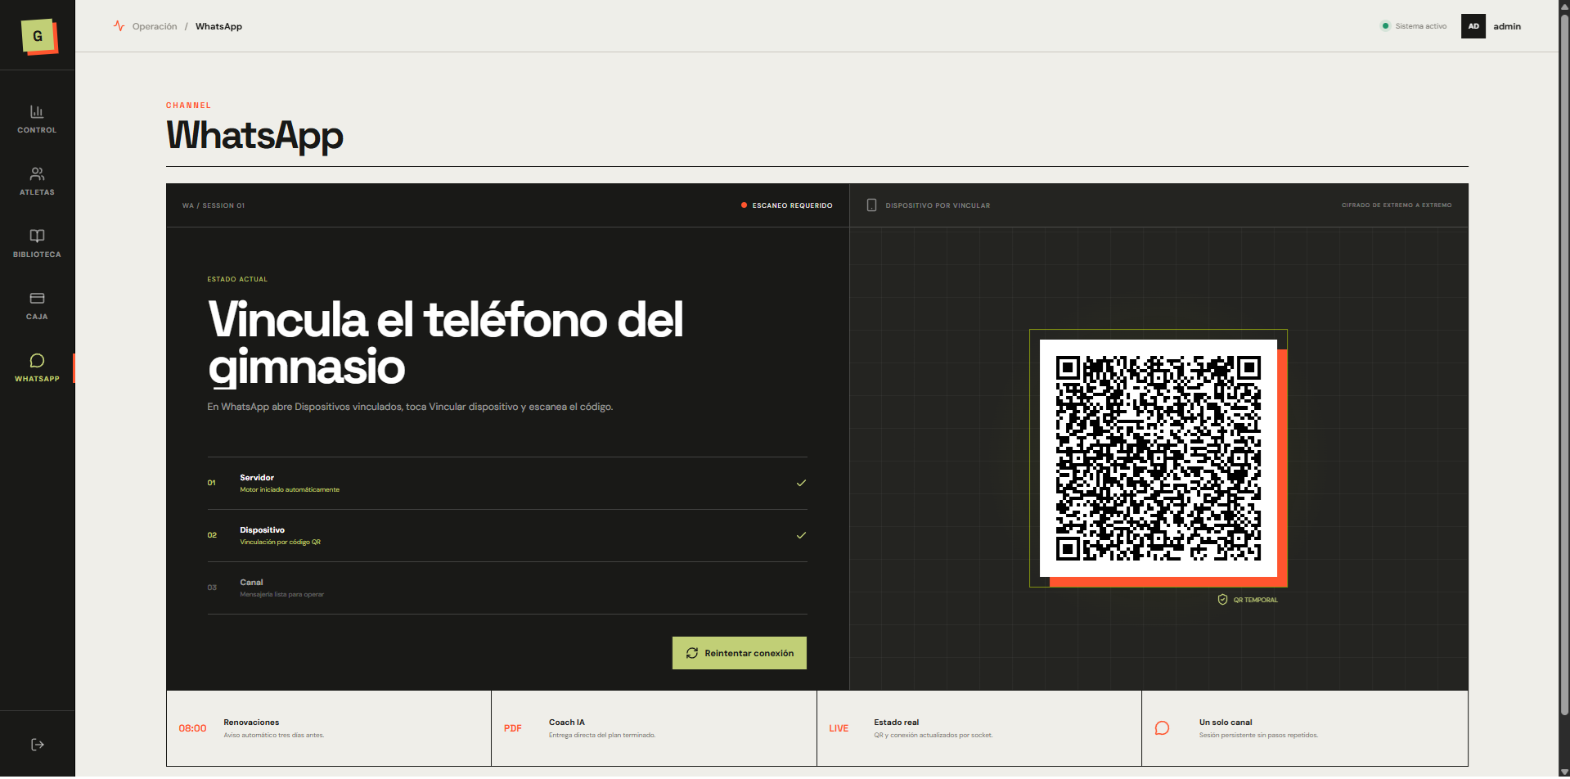This screenshot has height=779, width=1570.
Task: Click the Servidor step title
Action: point(257,478)
